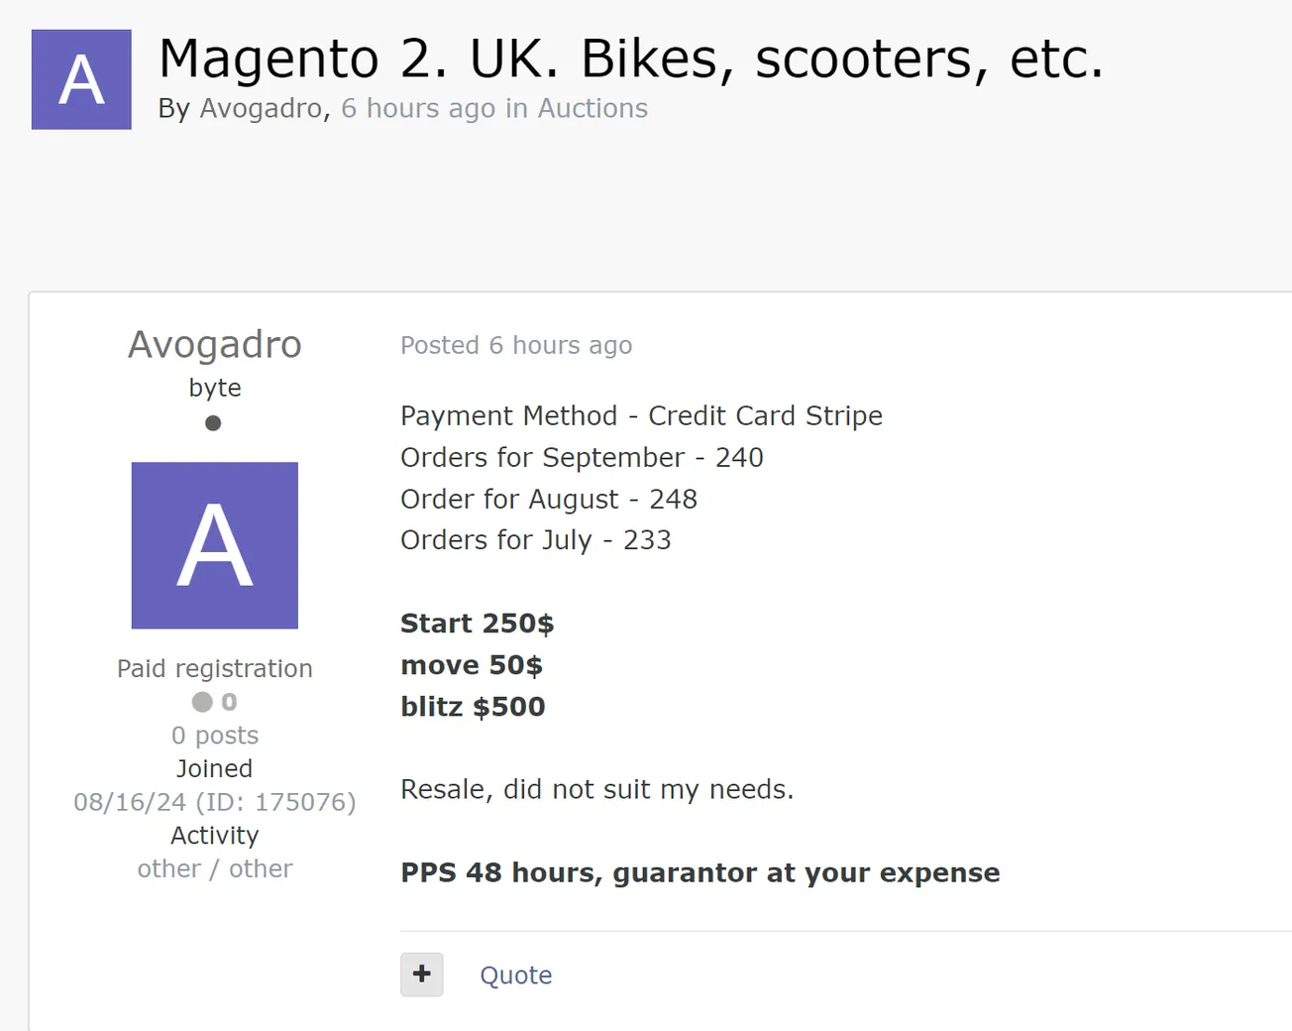Click the Quote link below the post
The height and width of the screenshot is (1031, 1292).
point(515,975)
